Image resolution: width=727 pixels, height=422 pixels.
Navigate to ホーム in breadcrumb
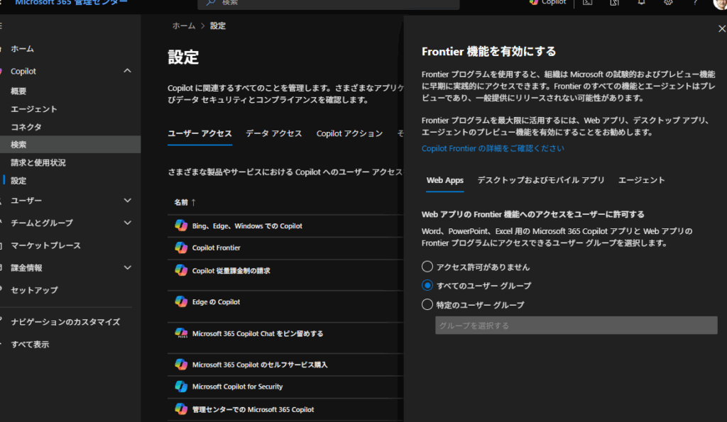coord(182,26)
